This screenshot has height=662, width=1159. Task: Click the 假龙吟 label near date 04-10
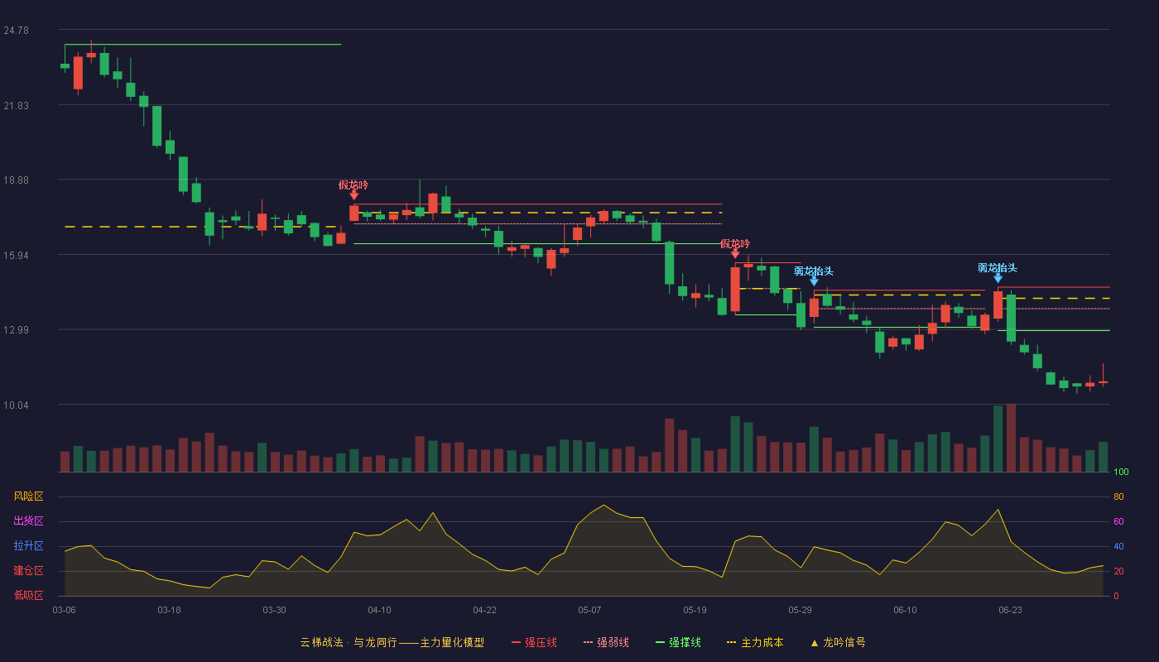pos(353,185)
